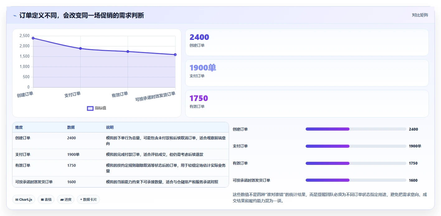Click the large 1750 value in the data card
Viewport: 441px width, 216px height.
[199, 98]
